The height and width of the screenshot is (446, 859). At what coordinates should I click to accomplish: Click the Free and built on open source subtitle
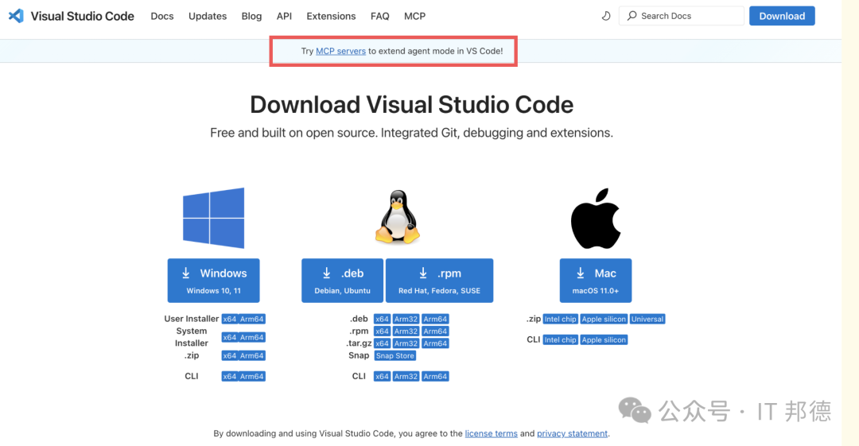tap(411, 133)
